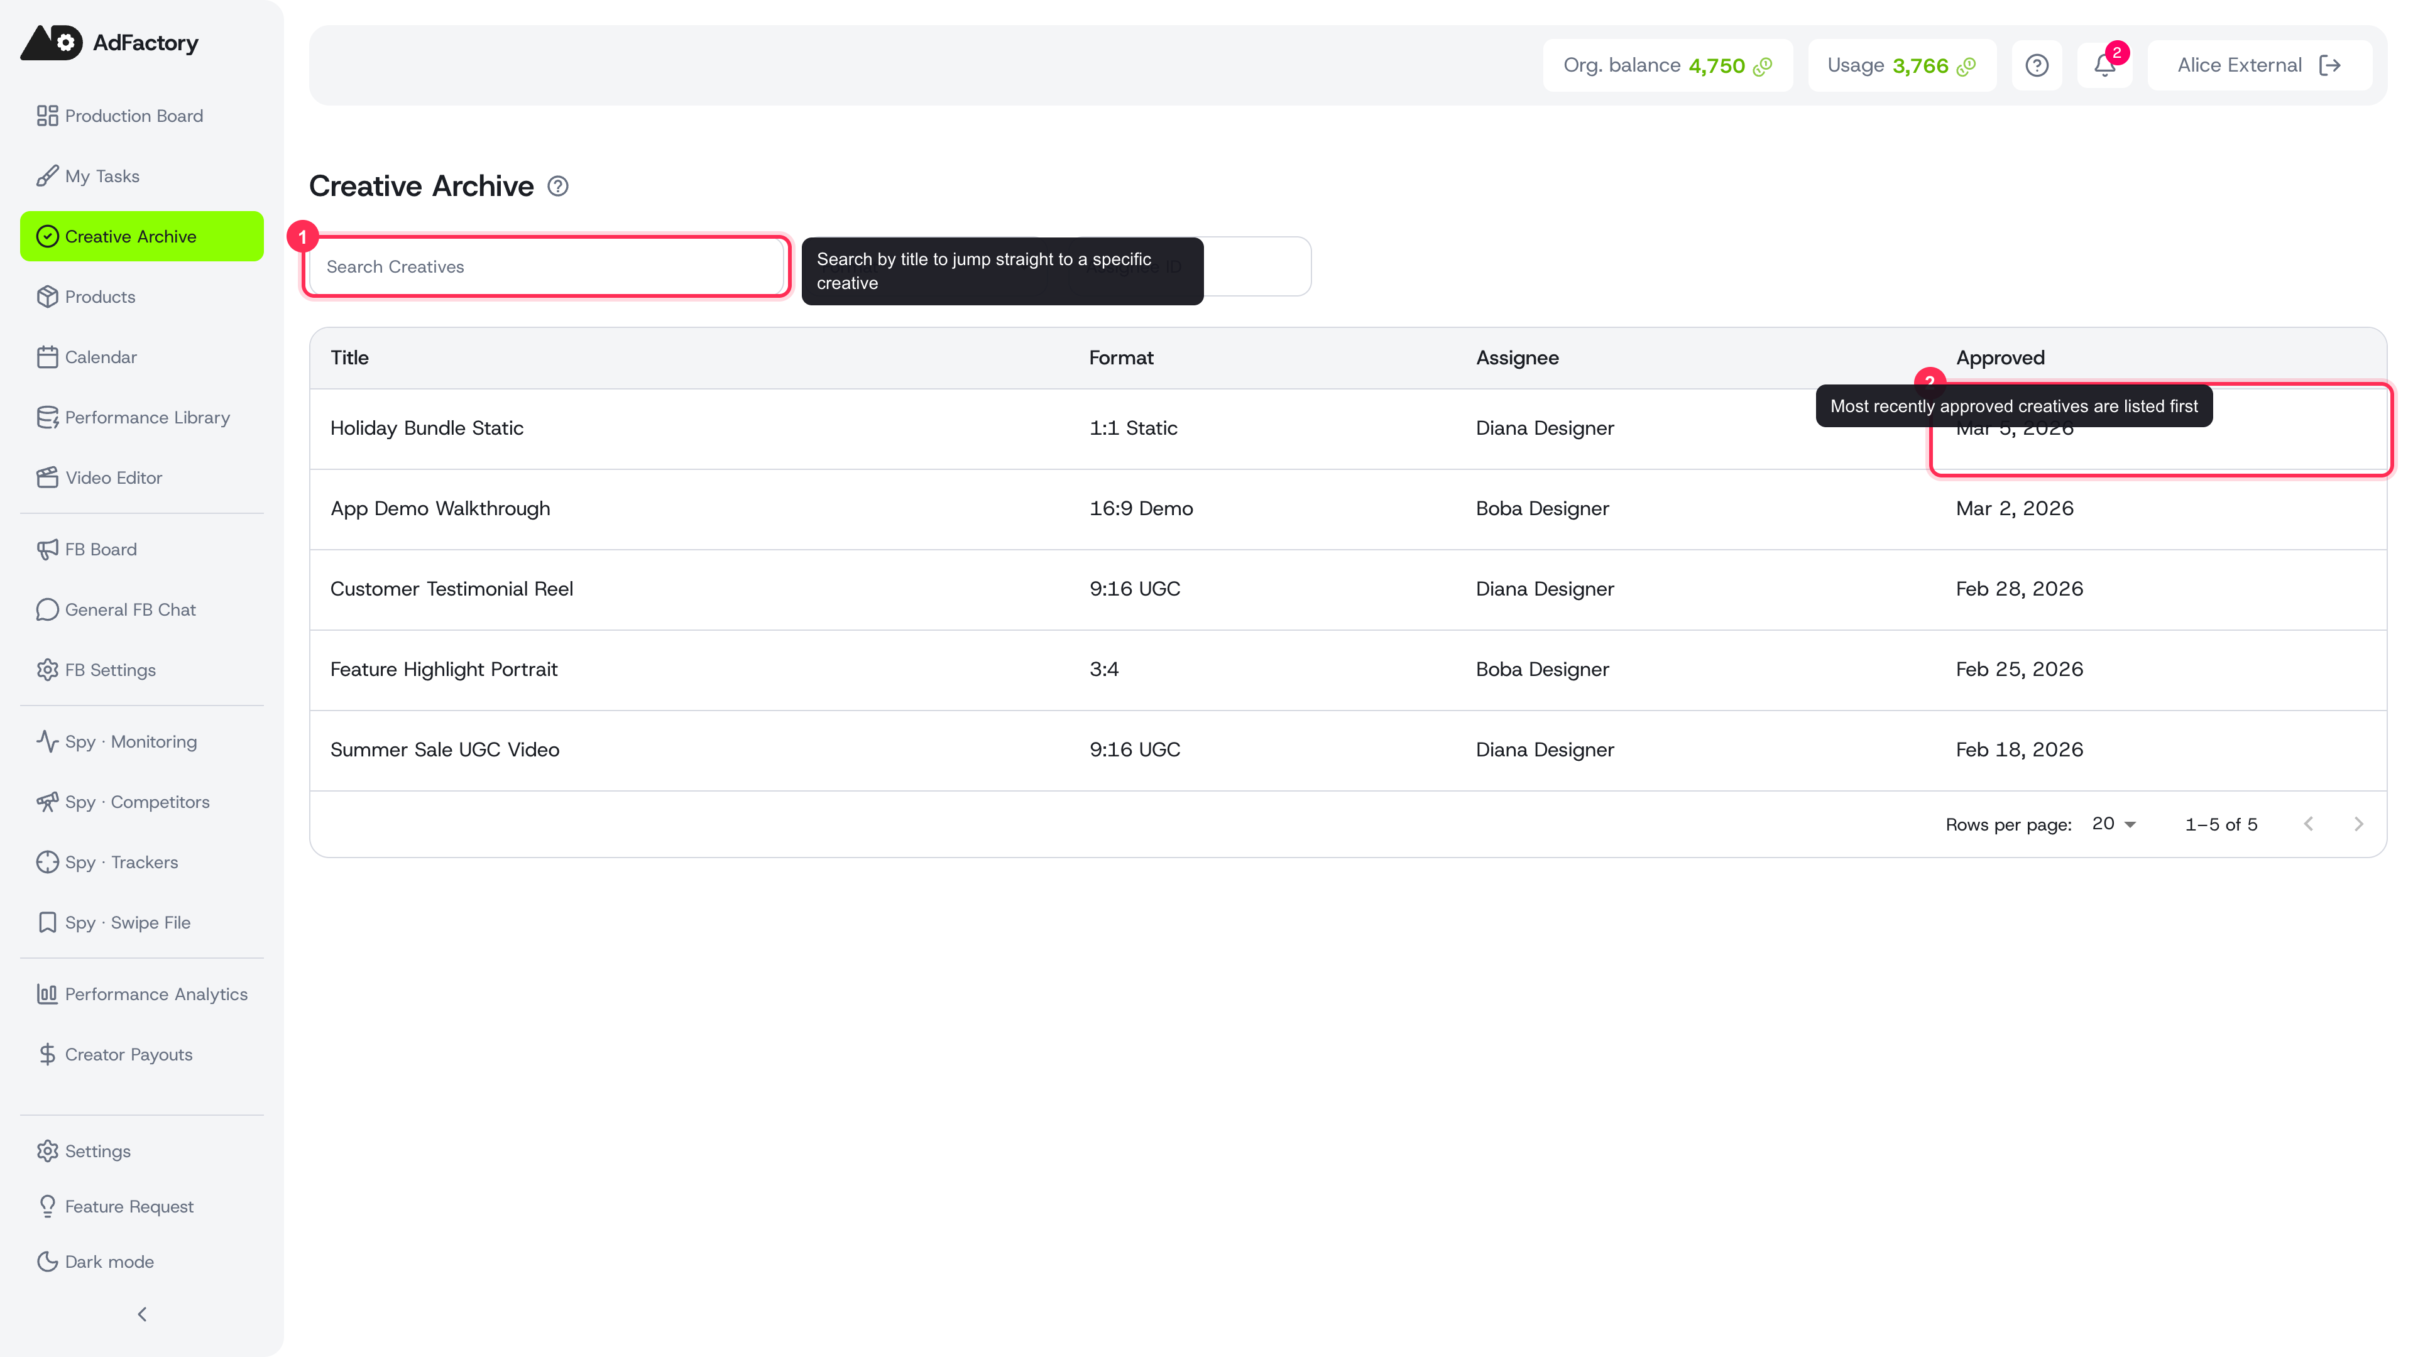The width and height of the screenshot is (2413, 1357).
Task: Click Spy Swipe File bookmark icon
Action: coord(47,922)
